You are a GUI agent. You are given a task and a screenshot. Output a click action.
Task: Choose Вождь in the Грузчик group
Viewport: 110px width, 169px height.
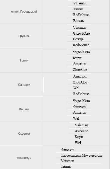click(x=78, y=39)
